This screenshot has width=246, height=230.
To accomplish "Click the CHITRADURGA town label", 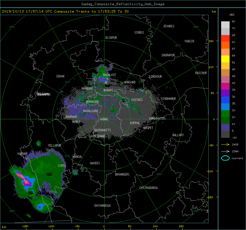I will (x=148, y=188).
